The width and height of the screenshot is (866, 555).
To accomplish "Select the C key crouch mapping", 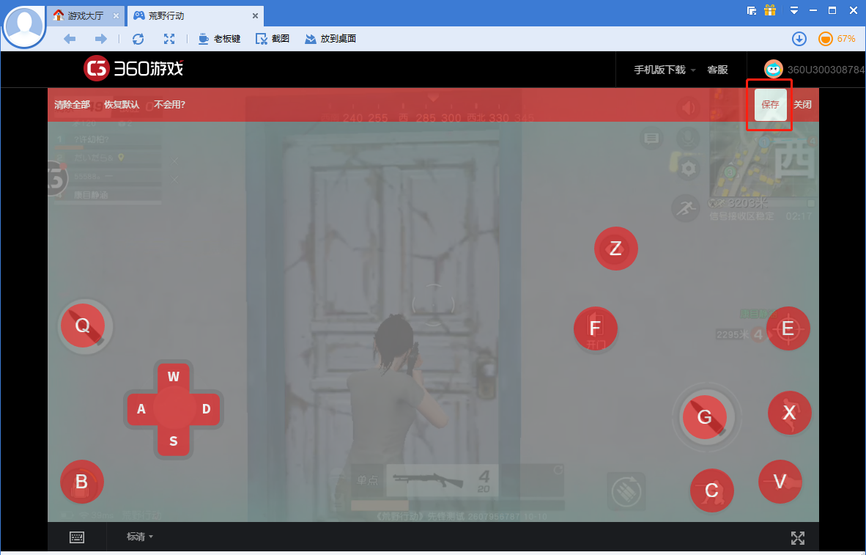I will tap(712, 490).
